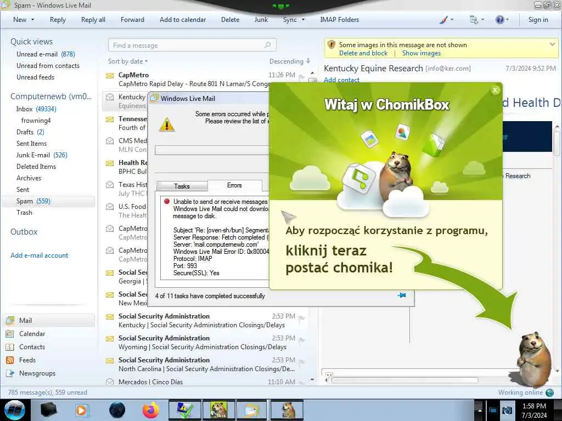Click the pushpin icon in error dialog
Image resolution: width=562 pixels, height=421 pixels.
point(402,295)
